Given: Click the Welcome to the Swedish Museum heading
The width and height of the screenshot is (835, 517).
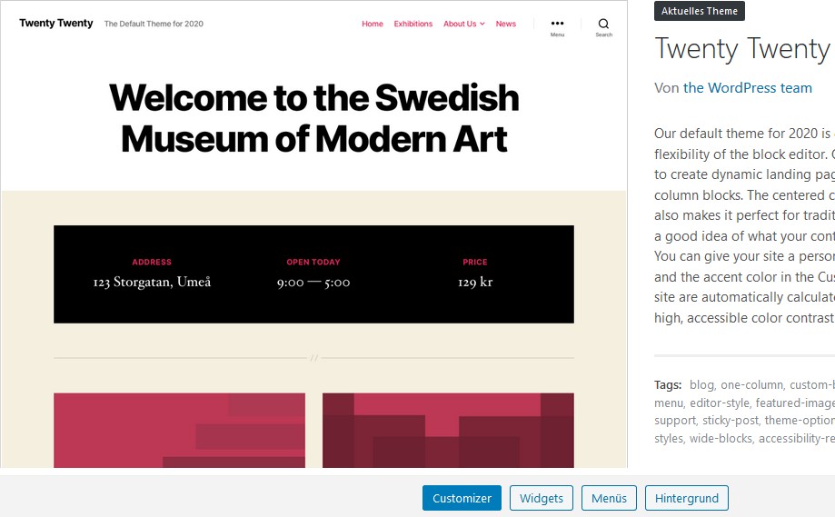Looking at the screenshot, I should [313, 118].
